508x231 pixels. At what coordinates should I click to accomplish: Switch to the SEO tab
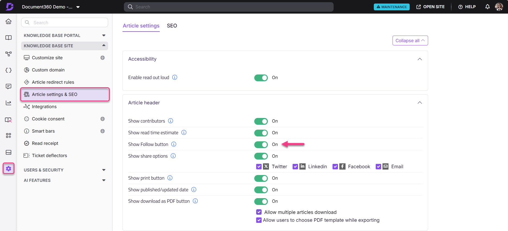point(172,26)
